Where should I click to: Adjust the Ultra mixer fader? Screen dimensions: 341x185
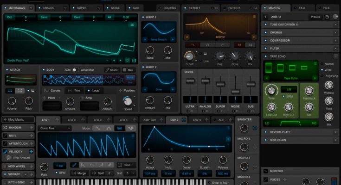[x=190, y=81]
